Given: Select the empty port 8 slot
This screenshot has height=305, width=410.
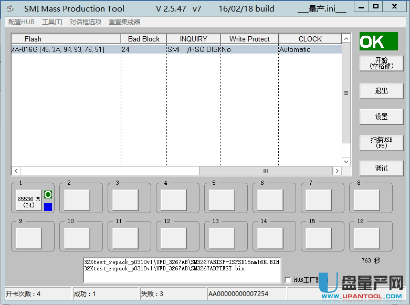Looking at the screenshot, I should click(x=366, y=200).
